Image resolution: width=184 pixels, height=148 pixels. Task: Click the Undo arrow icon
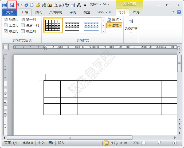pos(18,5)
